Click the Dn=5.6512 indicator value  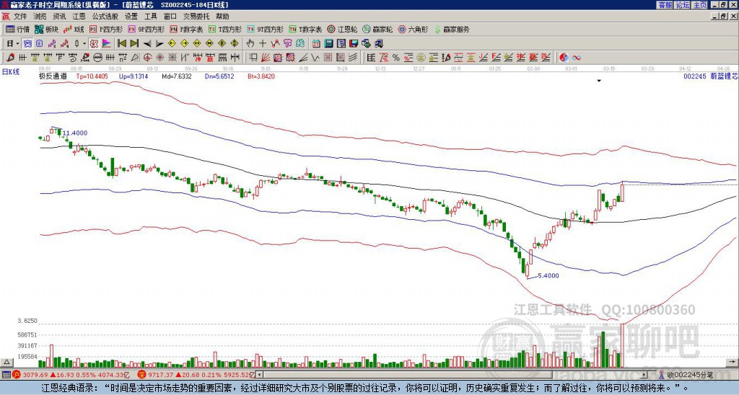coord(219,76)
